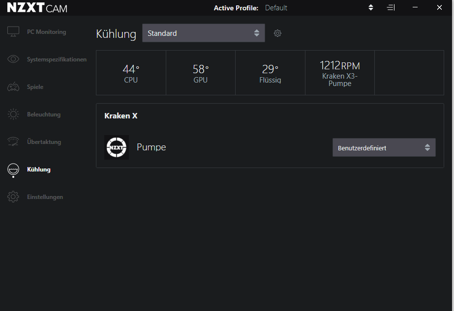Image resolution: width=454 pixels, height=311 pixels.
Task: Select the 1212 RPM Kraken X3-Pumpe tile
Action: point(340,73)
